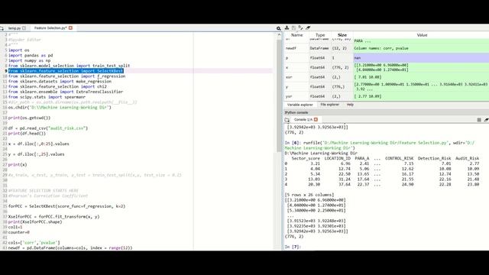This screenshot has width=489, height=275.
Task: Close the Console 1/A tab
Action: tap(316, 119)
